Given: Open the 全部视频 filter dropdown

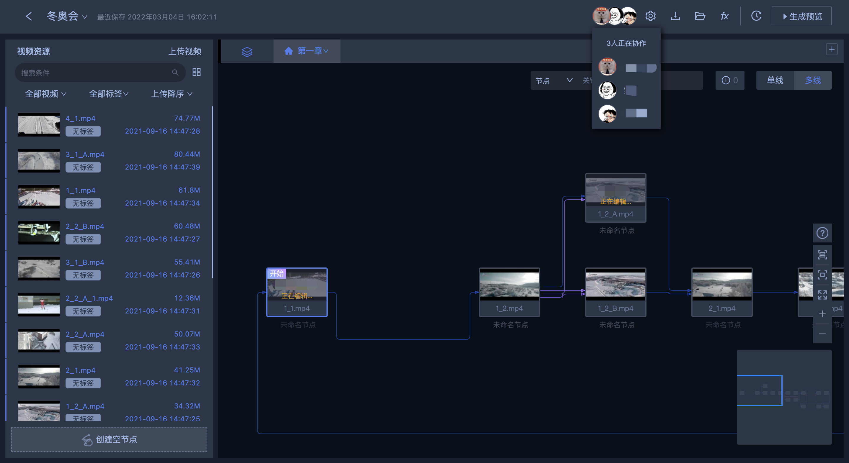Looking at the screenshot, I should pos(45,94).
